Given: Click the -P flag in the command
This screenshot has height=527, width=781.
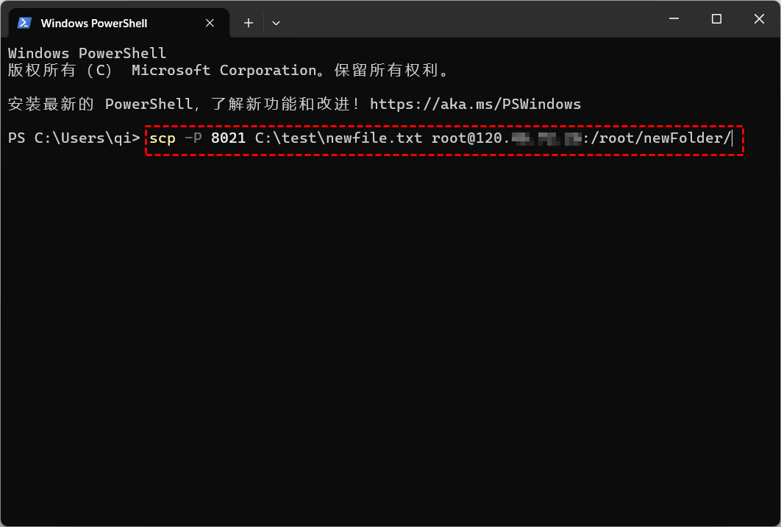Looking at the screenshot, I should (190, 138).
